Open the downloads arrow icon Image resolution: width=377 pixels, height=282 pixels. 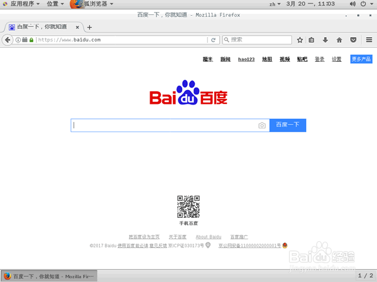325,40
